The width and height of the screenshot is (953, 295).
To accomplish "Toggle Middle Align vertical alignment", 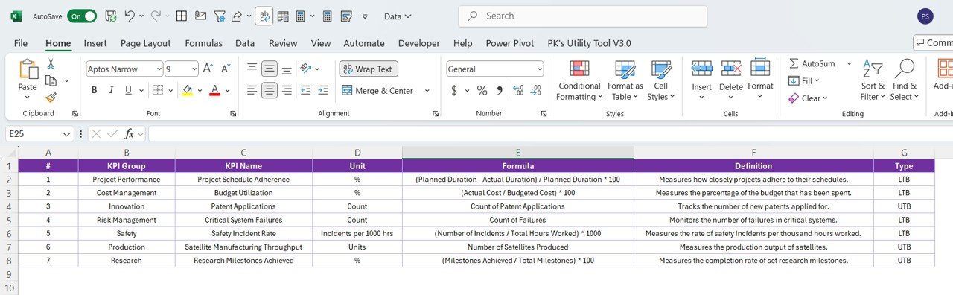I will 269,69.
